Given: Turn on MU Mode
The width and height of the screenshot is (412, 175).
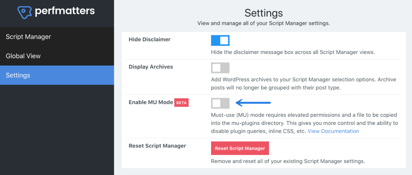Looking at the screenshot, I should 220,103.
